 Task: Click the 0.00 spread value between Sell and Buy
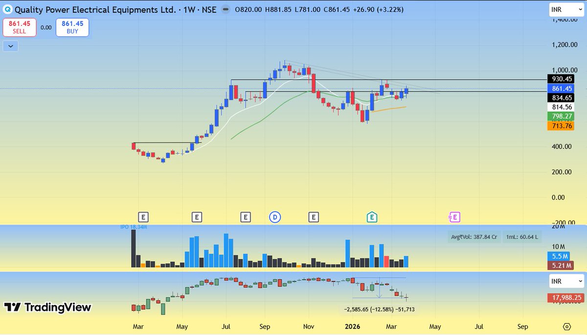pos(46,27)
